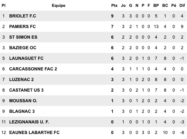The width and height of the screenshot is (187, 139).
Task: Click the Jo column header
Action: (123, 6)
